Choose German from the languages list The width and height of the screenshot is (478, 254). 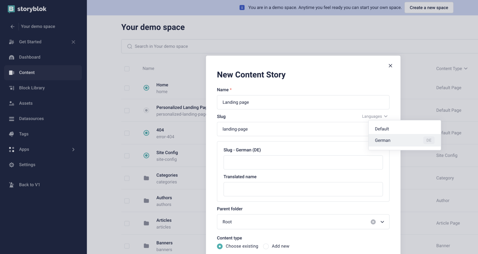(x=383, y=140)
